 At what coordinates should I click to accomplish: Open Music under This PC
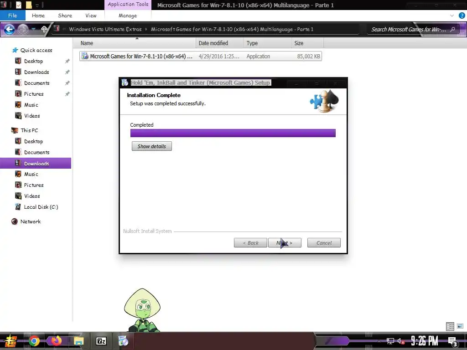coord(31,174)
